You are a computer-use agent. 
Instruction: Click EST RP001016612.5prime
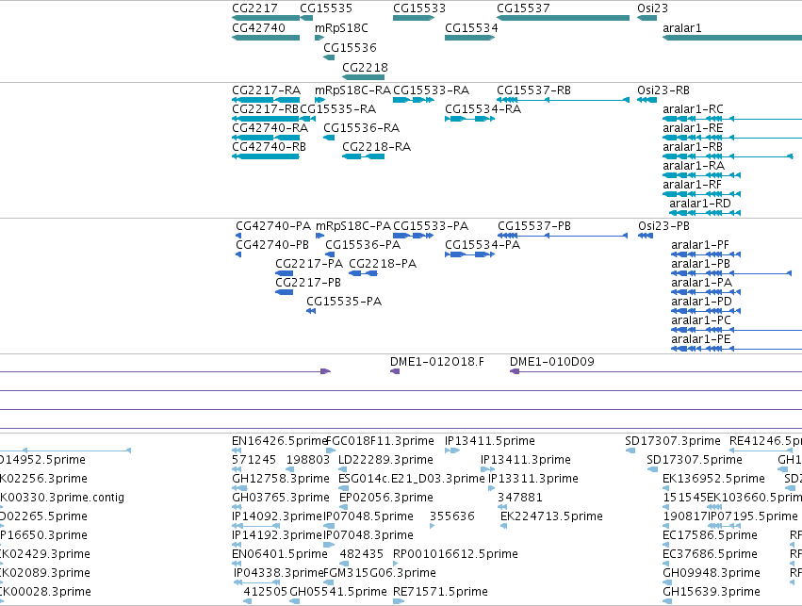click(x=455, y=554)
